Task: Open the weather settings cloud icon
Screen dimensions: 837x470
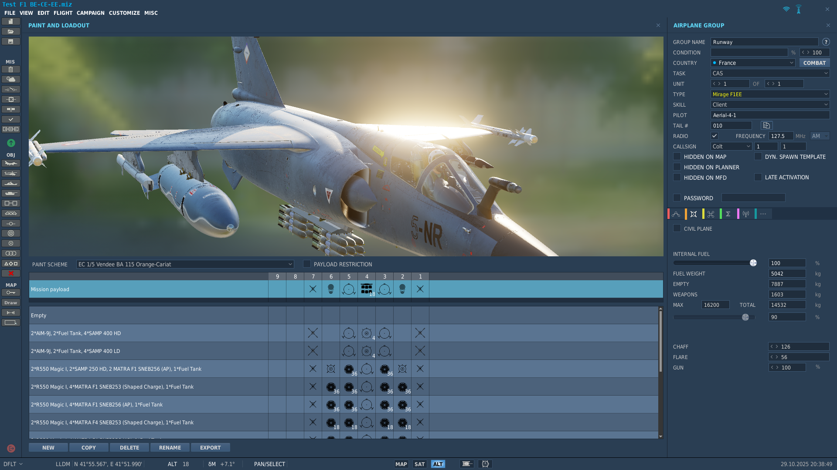Action: pos(11,79)
